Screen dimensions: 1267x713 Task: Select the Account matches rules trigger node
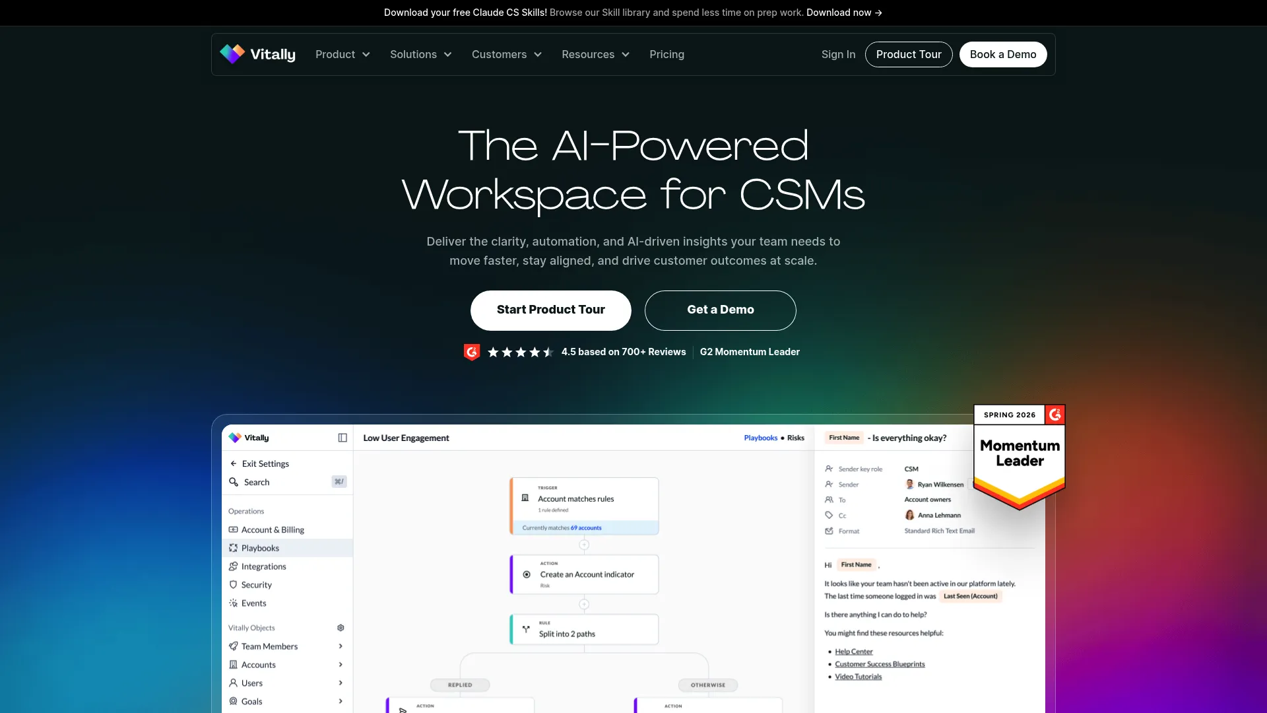(584, 506)
